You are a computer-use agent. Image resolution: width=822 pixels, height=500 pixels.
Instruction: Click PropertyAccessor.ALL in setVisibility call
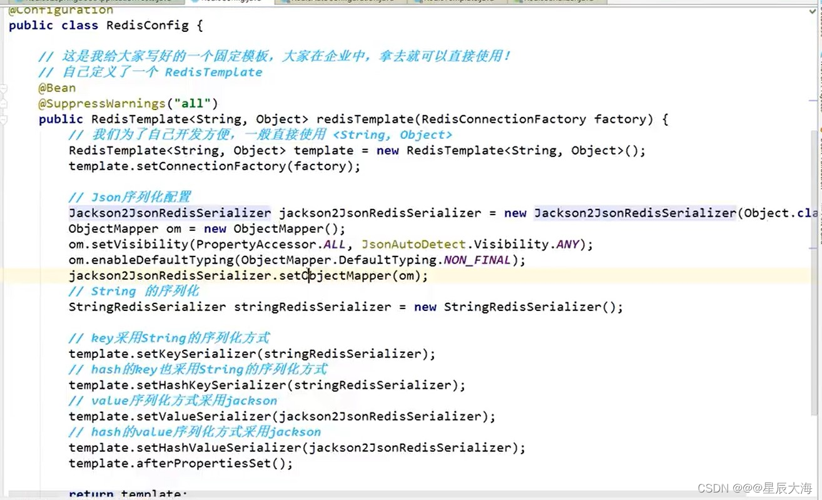point(271,245)
